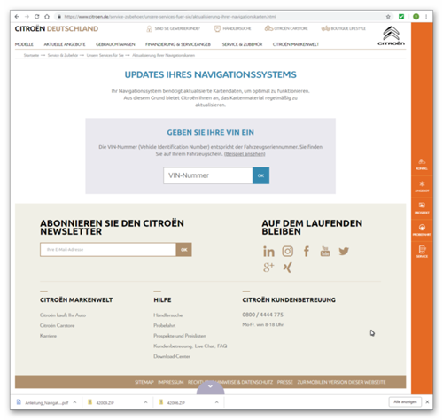The width and height of the screenshot is (443, 420).
Task: Open the Prospekt sidebar icon
Action: [x=422, y=207]
